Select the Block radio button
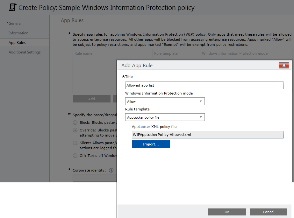294x218 pixels. [x=75, y=123]
